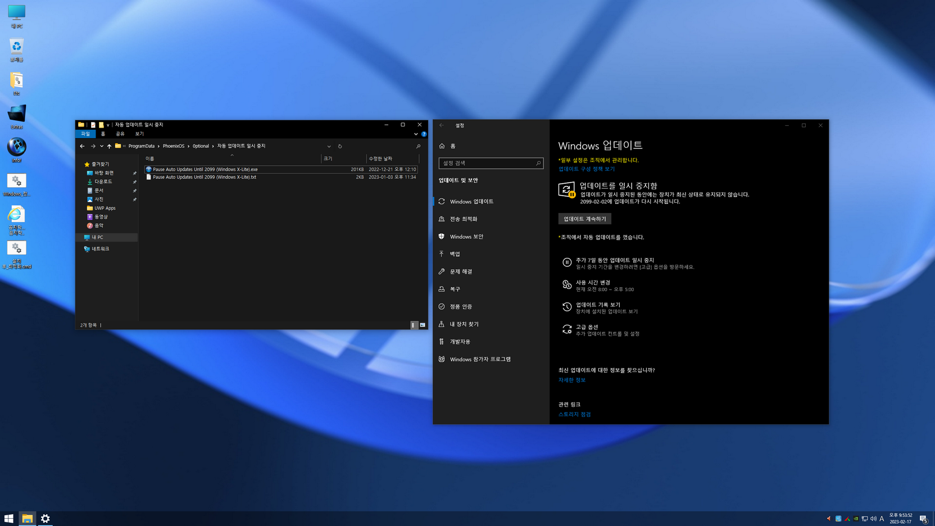Open the address bar history dropdown
The width and height of the screenshot is (935, 526).
329,146
